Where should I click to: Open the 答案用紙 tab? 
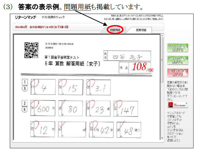pyautogui.click(x=141, y=30)
